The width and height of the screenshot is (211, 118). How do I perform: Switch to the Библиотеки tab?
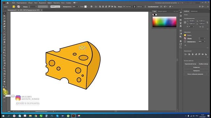pyautogui.click(x=194, y=11)
